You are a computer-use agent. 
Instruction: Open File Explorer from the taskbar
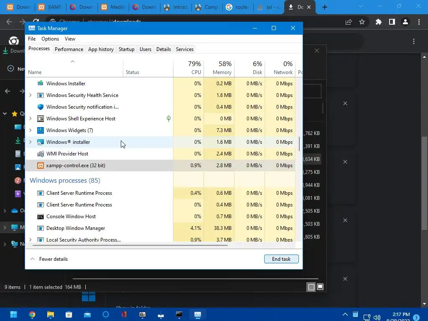(x=51, y=314)
